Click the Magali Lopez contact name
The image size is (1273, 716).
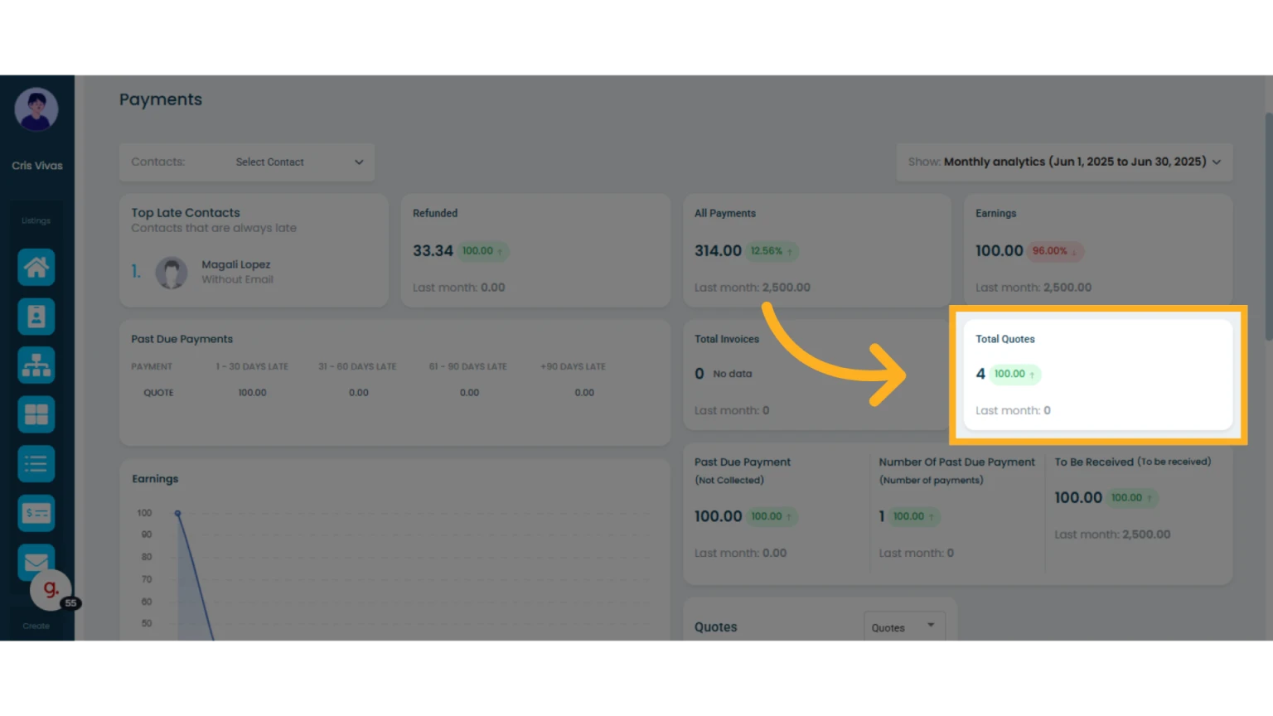point(236,264)
